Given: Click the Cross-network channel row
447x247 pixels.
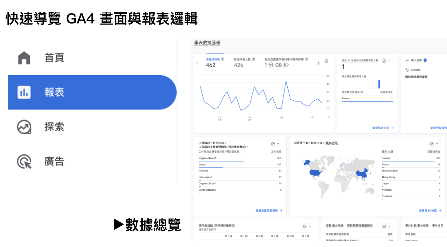Looking at the screenshot, I should [240, 190].
